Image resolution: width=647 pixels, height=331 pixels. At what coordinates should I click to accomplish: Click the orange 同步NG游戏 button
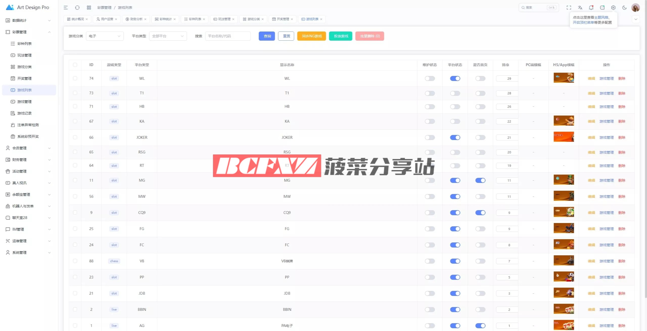[312, 36]
